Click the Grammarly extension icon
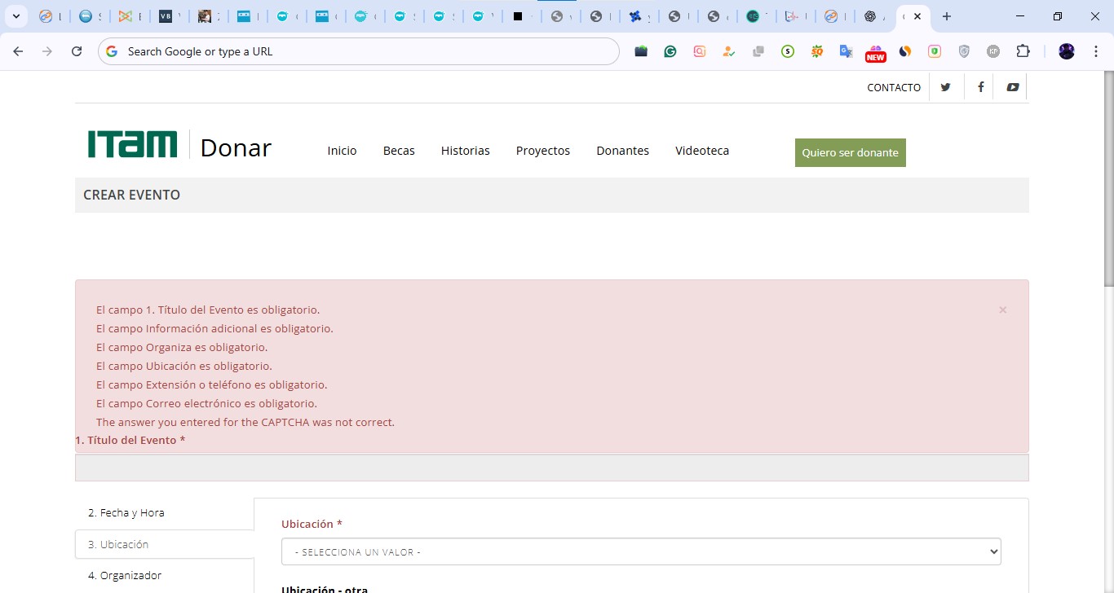This screenshot has height=593, width=1114. pyautogui.click(x=670, y=51)
